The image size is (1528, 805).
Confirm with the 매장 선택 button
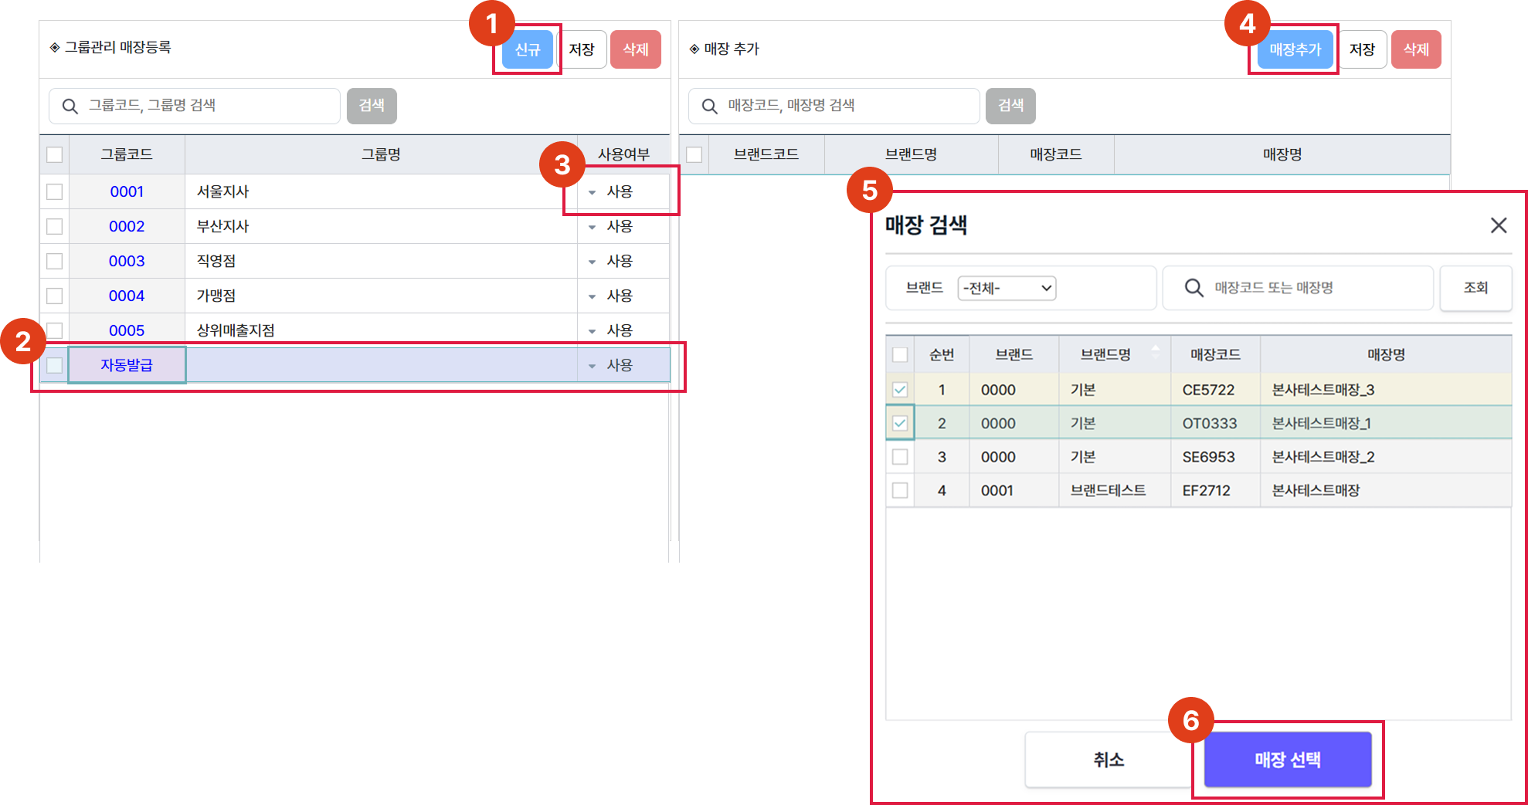1287,759
